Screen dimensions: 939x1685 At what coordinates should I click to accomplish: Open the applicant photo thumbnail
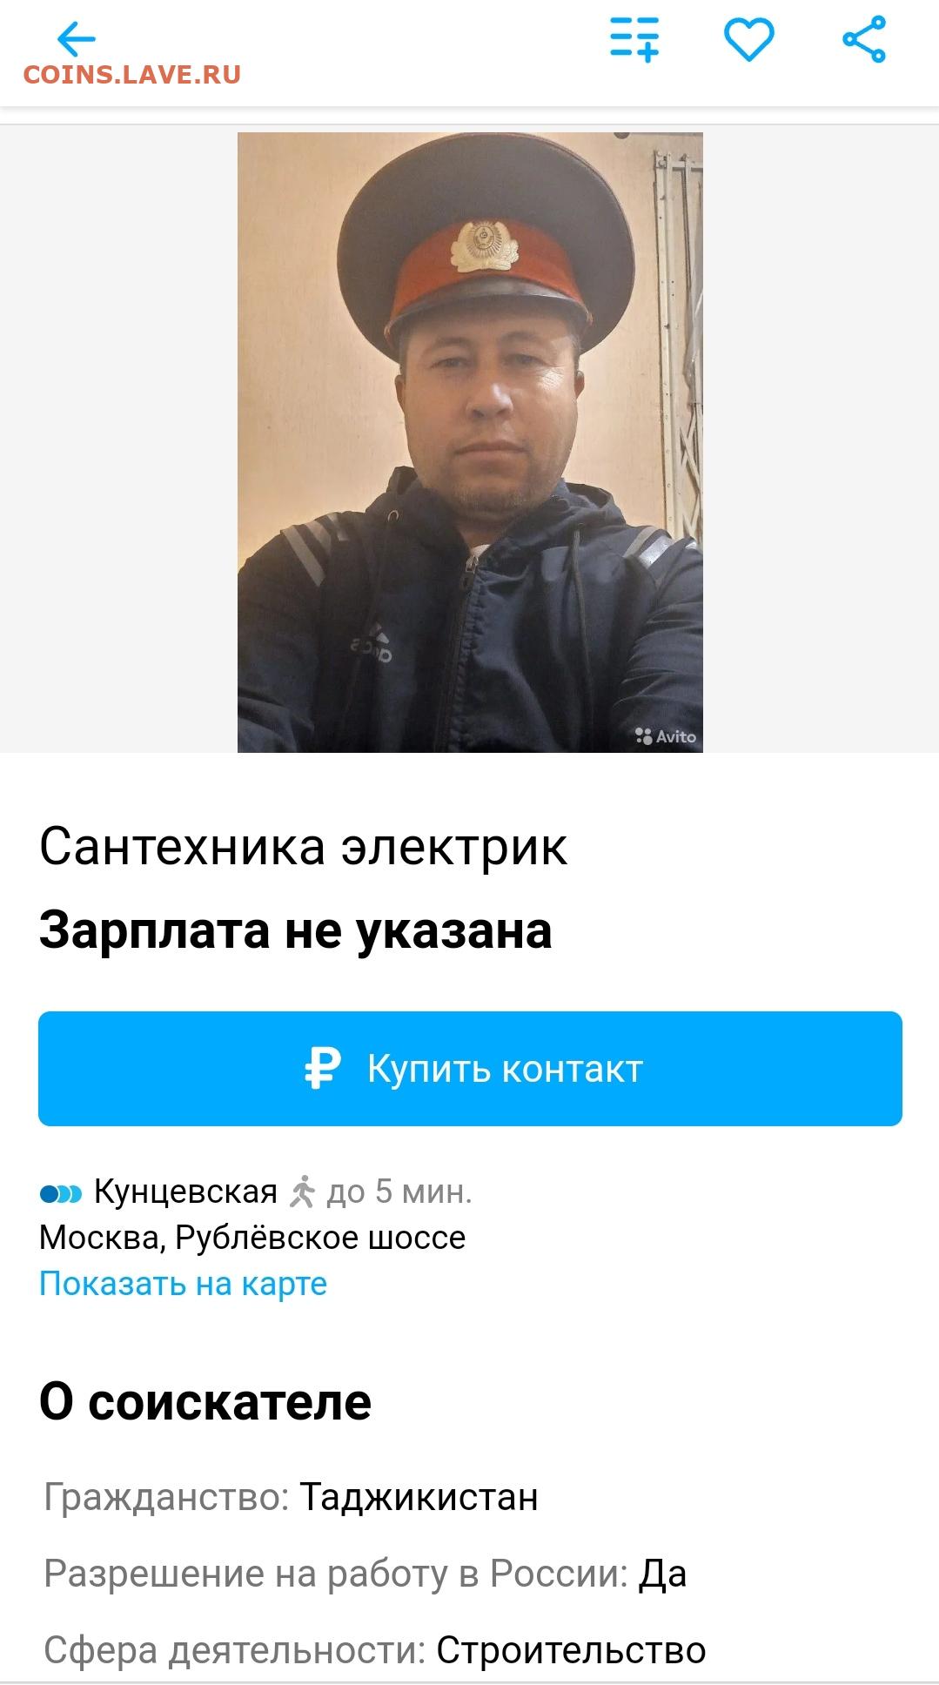tap(470, 442)
